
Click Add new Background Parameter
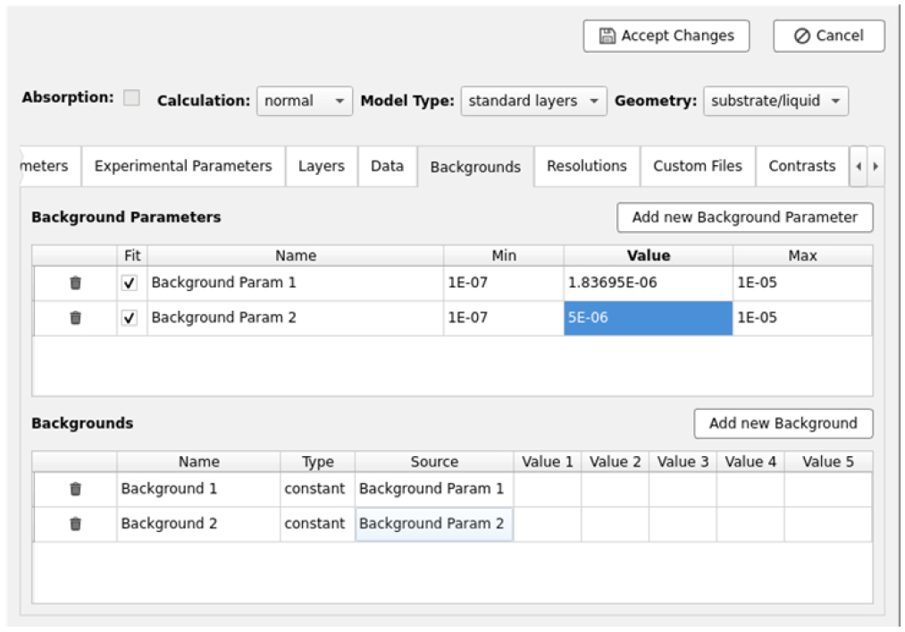[x=744, y=218]
